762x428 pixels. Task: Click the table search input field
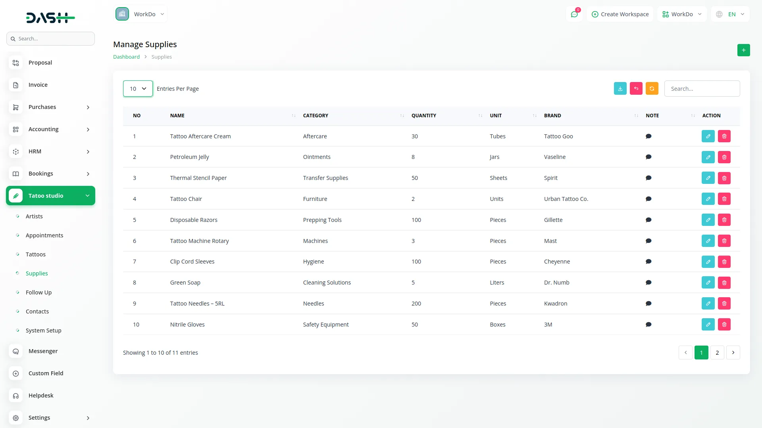point(702,89)
